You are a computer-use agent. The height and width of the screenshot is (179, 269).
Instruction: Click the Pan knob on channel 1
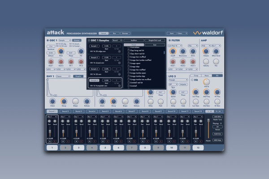pos(49,121)
